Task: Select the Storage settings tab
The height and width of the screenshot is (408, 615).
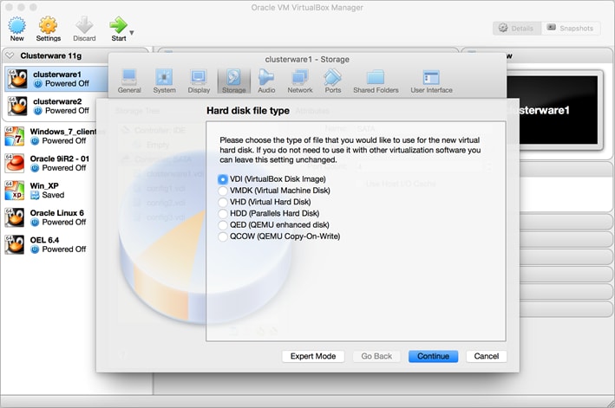Action: tap(233, 81)
